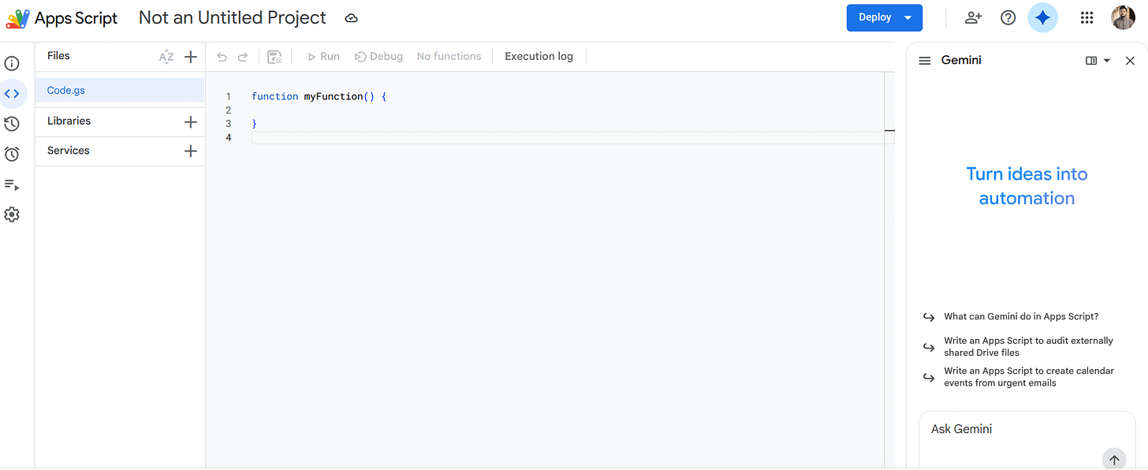Share project with the add-person icon
Viewport: 1148px width, 470px height.
pyautogui.click(x=973, y=17)
